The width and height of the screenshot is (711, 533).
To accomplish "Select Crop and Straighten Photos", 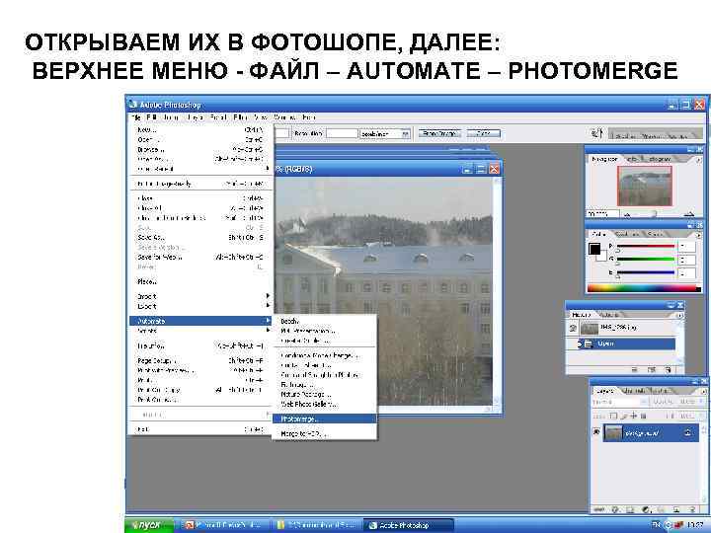I will tap(325, 375).
